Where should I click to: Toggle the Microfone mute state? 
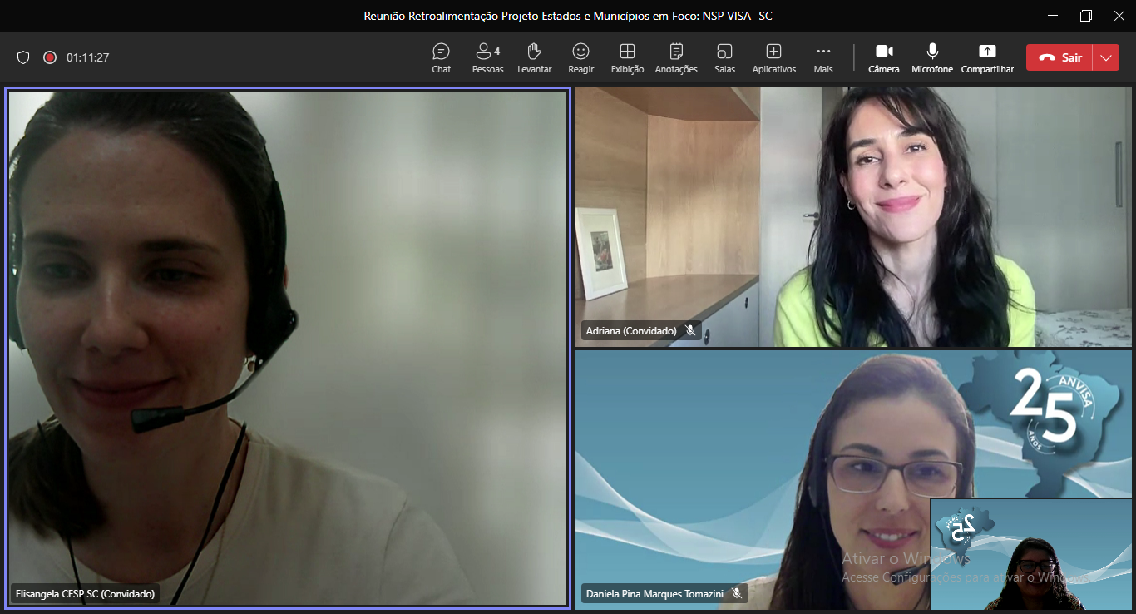932,57
